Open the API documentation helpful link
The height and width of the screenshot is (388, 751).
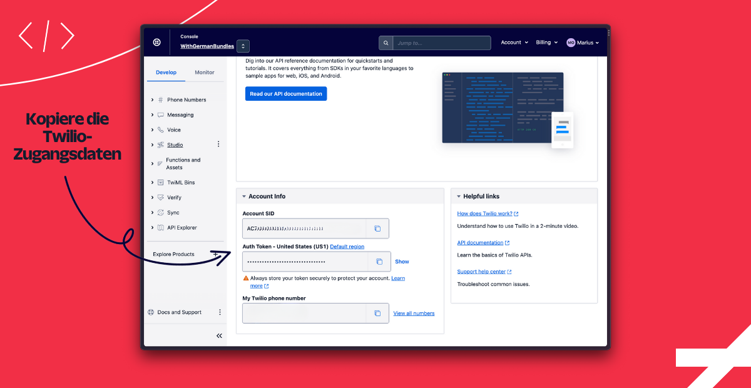pyautogui.click(x=483, y=243)
